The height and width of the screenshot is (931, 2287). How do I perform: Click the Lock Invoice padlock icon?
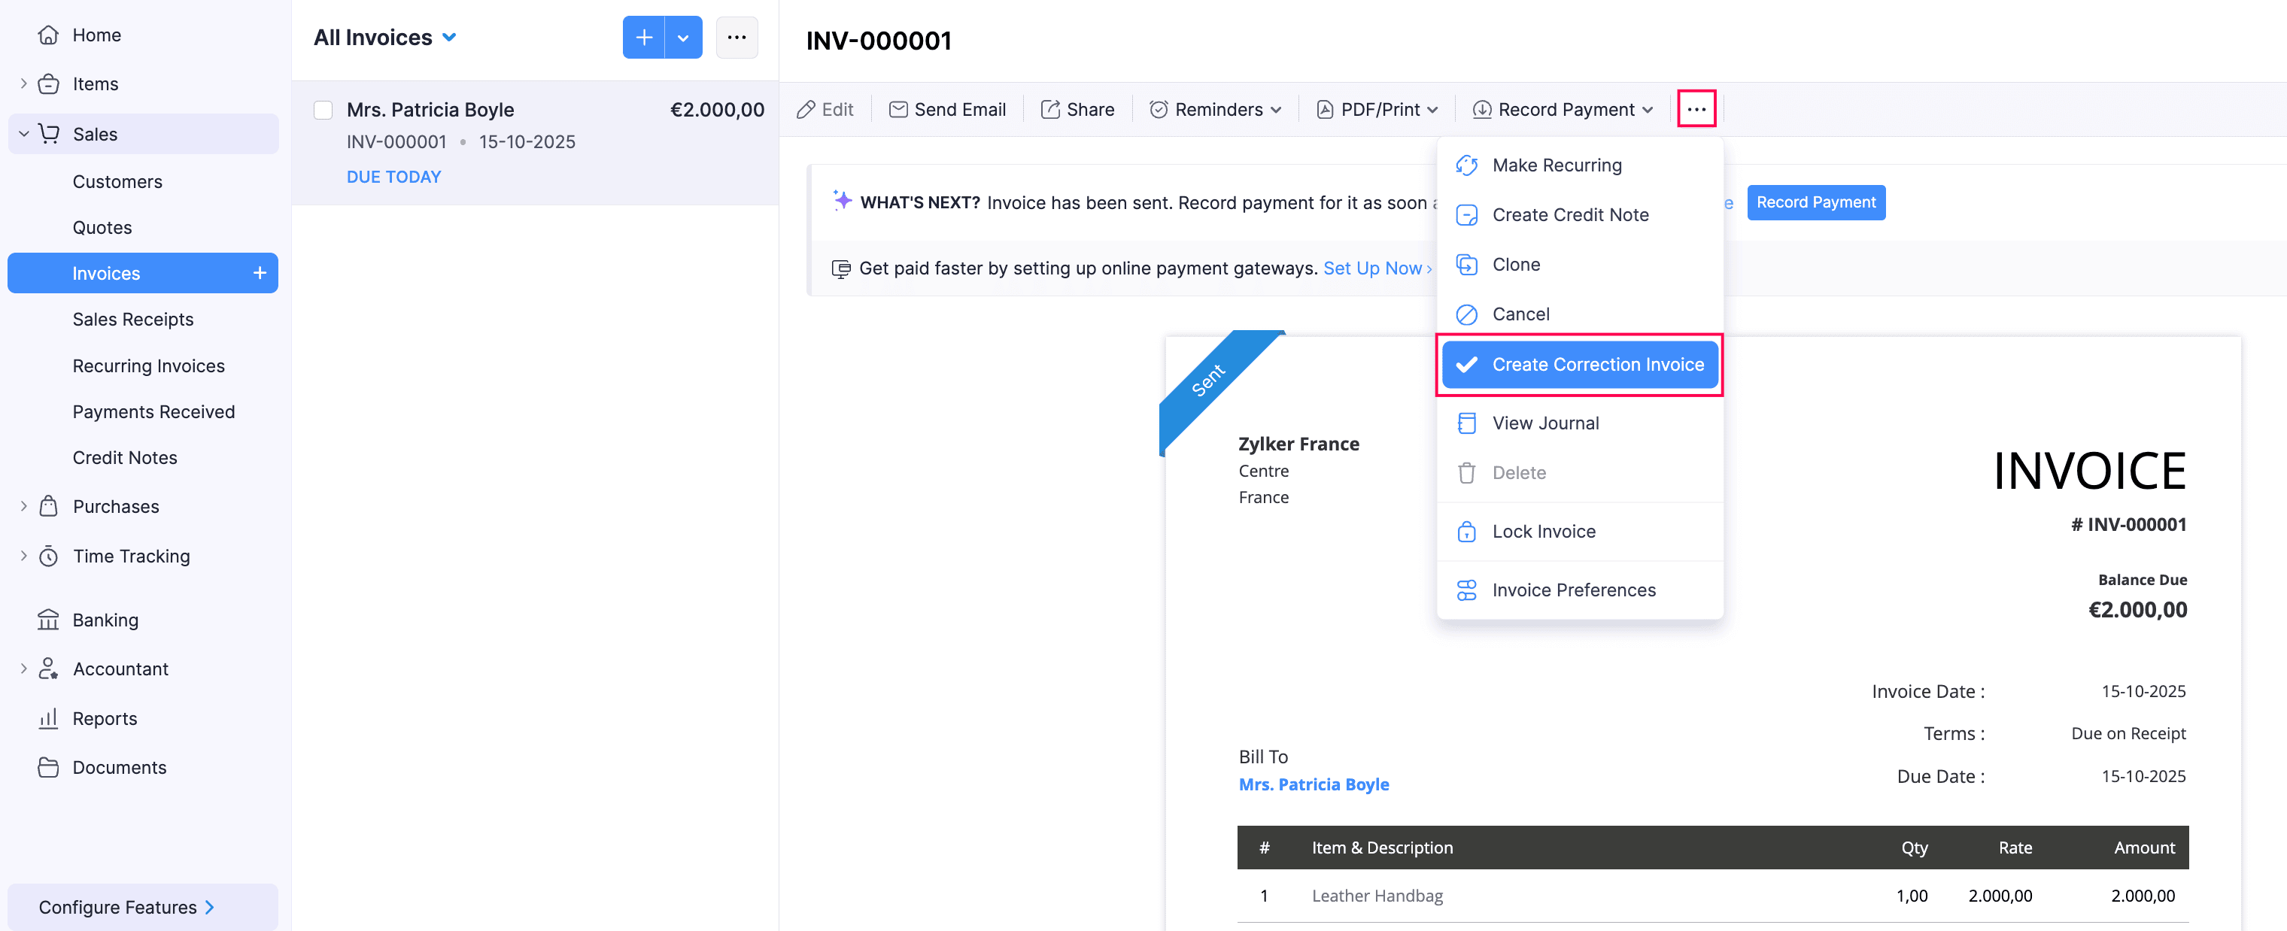pos(1467,532)
